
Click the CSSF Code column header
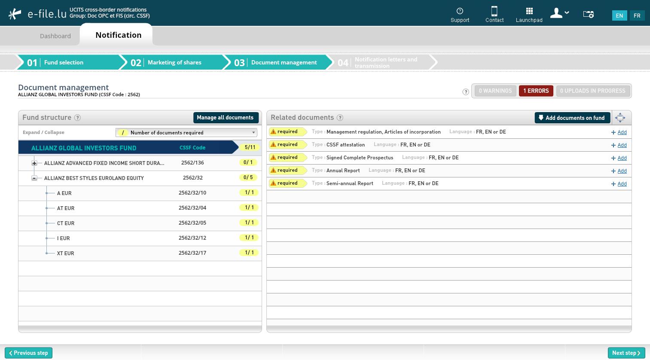click(x=192, y=147)
